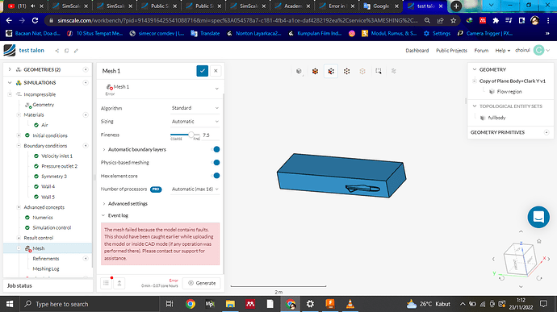Adjust the Fineness slider handle
Screen dimensions: 557x312
point(191,135)
